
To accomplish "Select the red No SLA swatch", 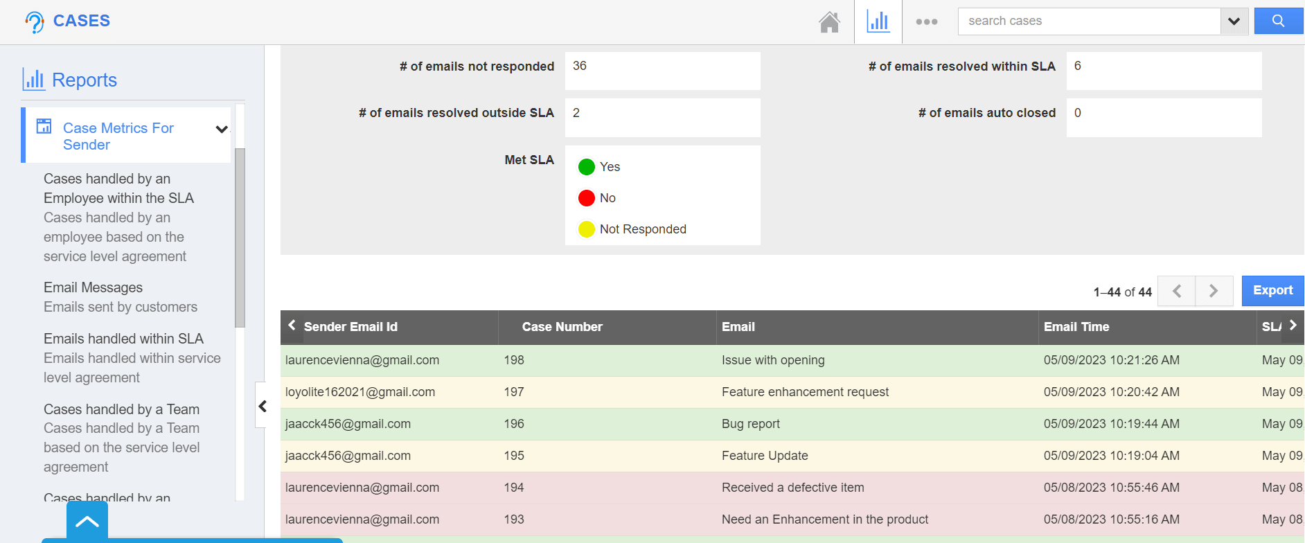I will pyautogui.click(x=587, y=198).
